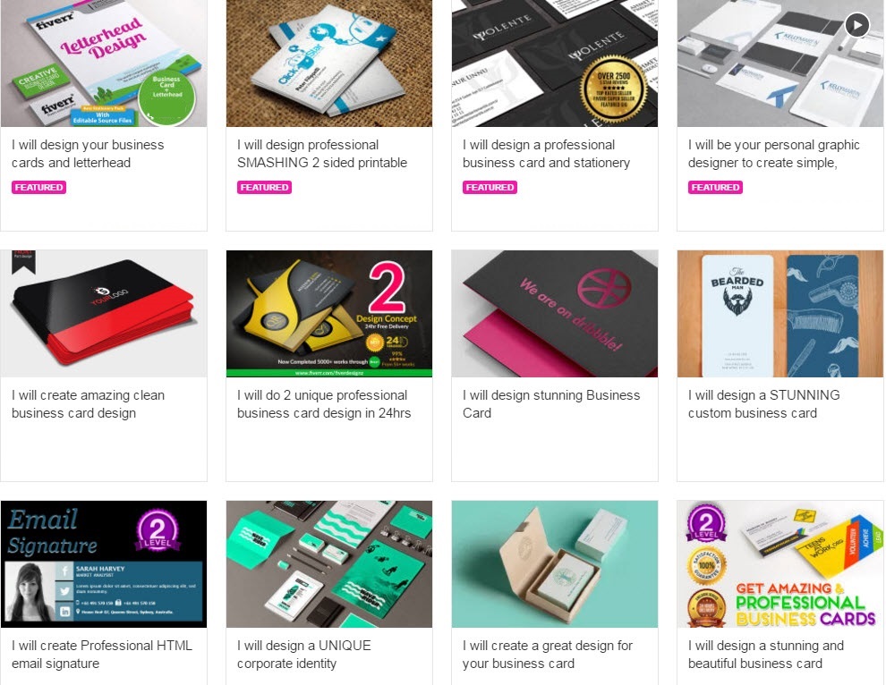Viewport: 886px width, 685px height.
Task: Open the Bearded Man business card thumbnail
Action: [x=780, y=313]
